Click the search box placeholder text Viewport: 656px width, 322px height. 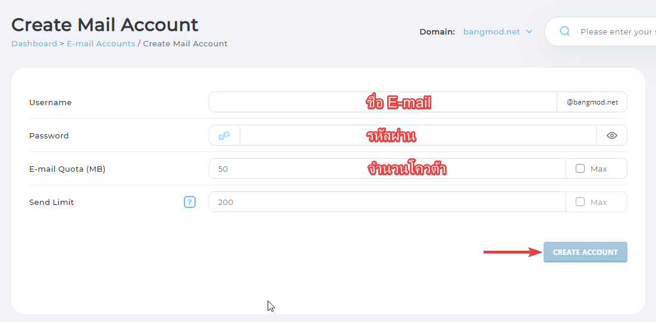tap(618, 31)
